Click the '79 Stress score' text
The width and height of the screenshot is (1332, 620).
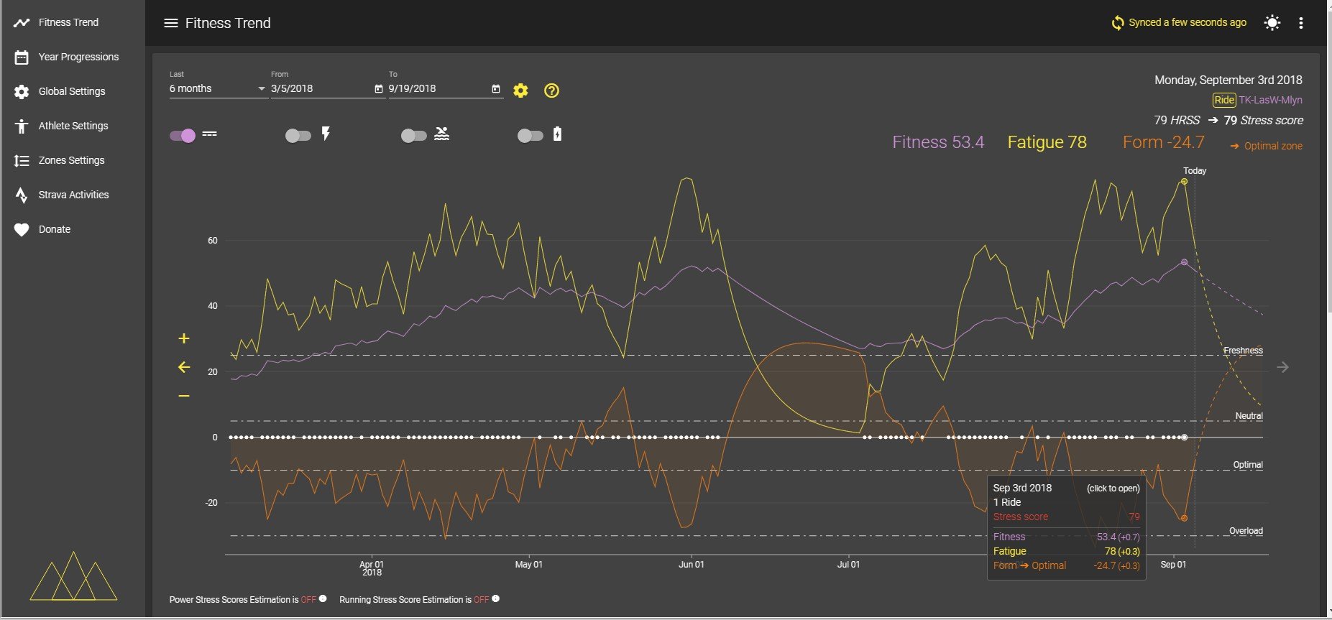[x=1264, y=121]
